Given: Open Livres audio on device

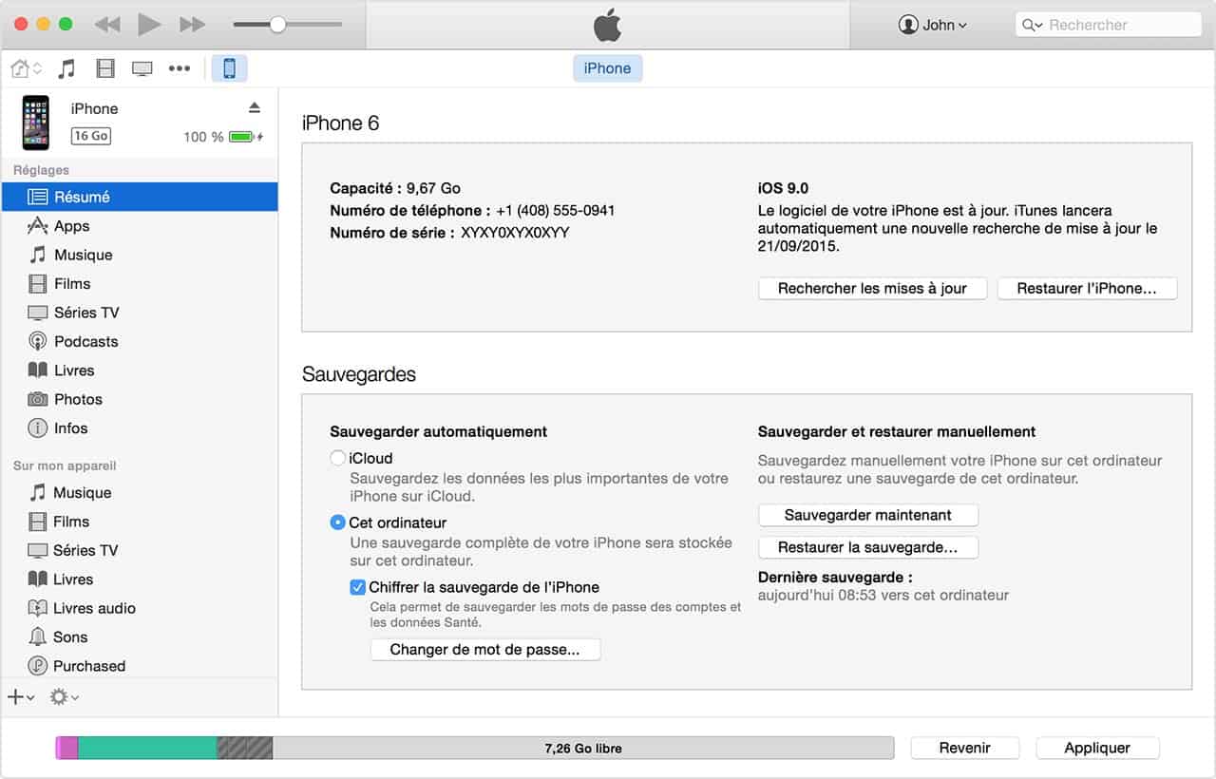Looking at the screenshot, I should pyautogui.click(x=140, y=608).
